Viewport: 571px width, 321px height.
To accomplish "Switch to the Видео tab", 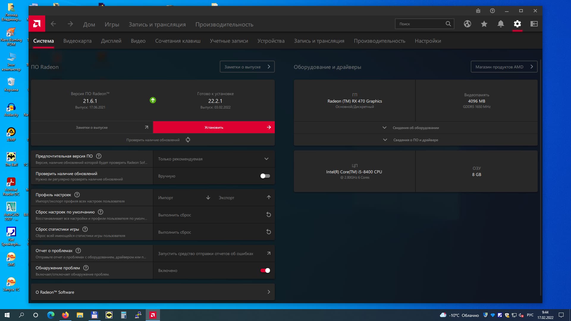I will click(x=138, y=41).
